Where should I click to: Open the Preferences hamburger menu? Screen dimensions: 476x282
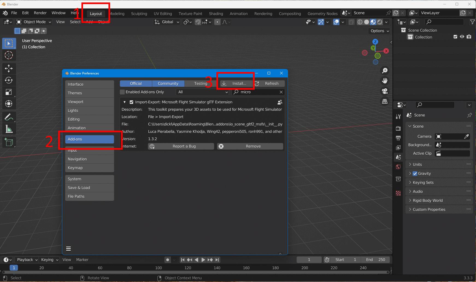tap(69, 248)
